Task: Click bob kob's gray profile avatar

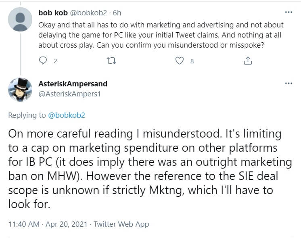Action: pos(20,19)
